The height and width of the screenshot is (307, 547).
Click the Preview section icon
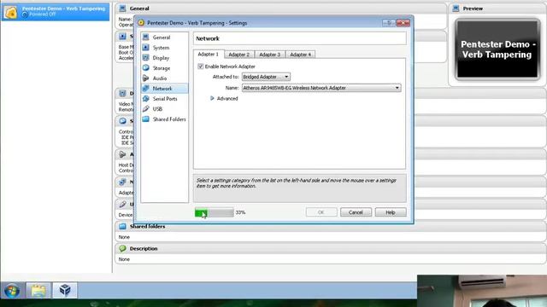coord(456,9)
